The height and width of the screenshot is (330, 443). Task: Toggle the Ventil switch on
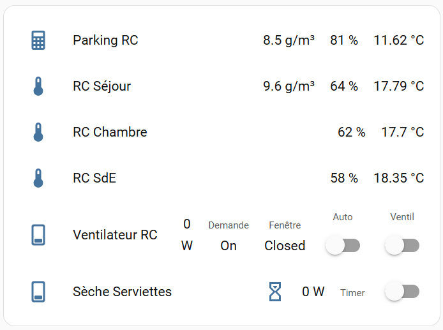point(402,245)
